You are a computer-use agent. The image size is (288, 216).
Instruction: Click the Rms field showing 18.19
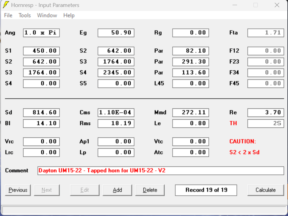coord(116,124)
